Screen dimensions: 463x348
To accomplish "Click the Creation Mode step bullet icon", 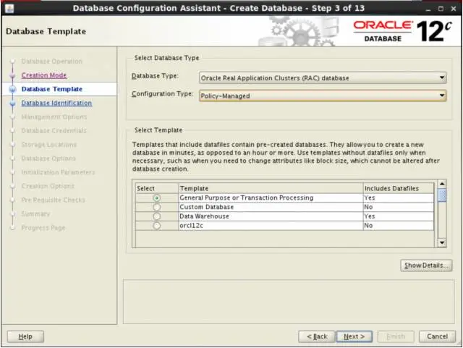I will (x=12, y=76).
